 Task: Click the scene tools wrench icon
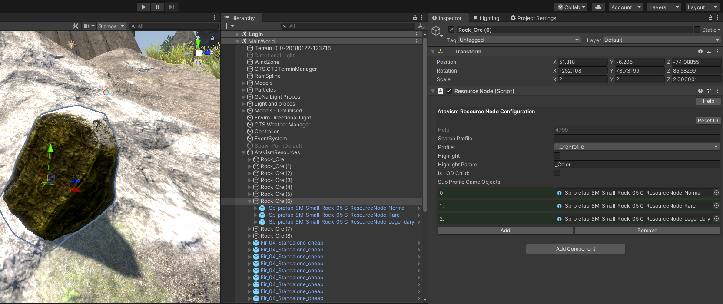[x=76, y=26]
